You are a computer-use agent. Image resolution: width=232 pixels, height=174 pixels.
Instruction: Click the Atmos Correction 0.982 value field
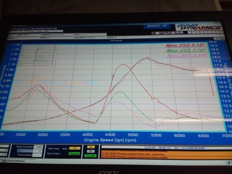pos(39,147)
